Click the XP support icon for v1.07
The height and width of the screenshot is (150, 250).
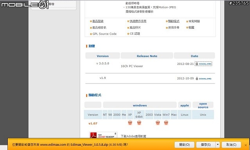coord(130,122)
